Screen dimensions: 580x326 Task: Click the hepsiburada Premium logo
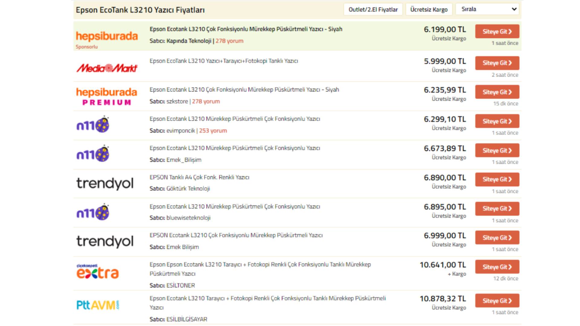(x=107, y=96)
